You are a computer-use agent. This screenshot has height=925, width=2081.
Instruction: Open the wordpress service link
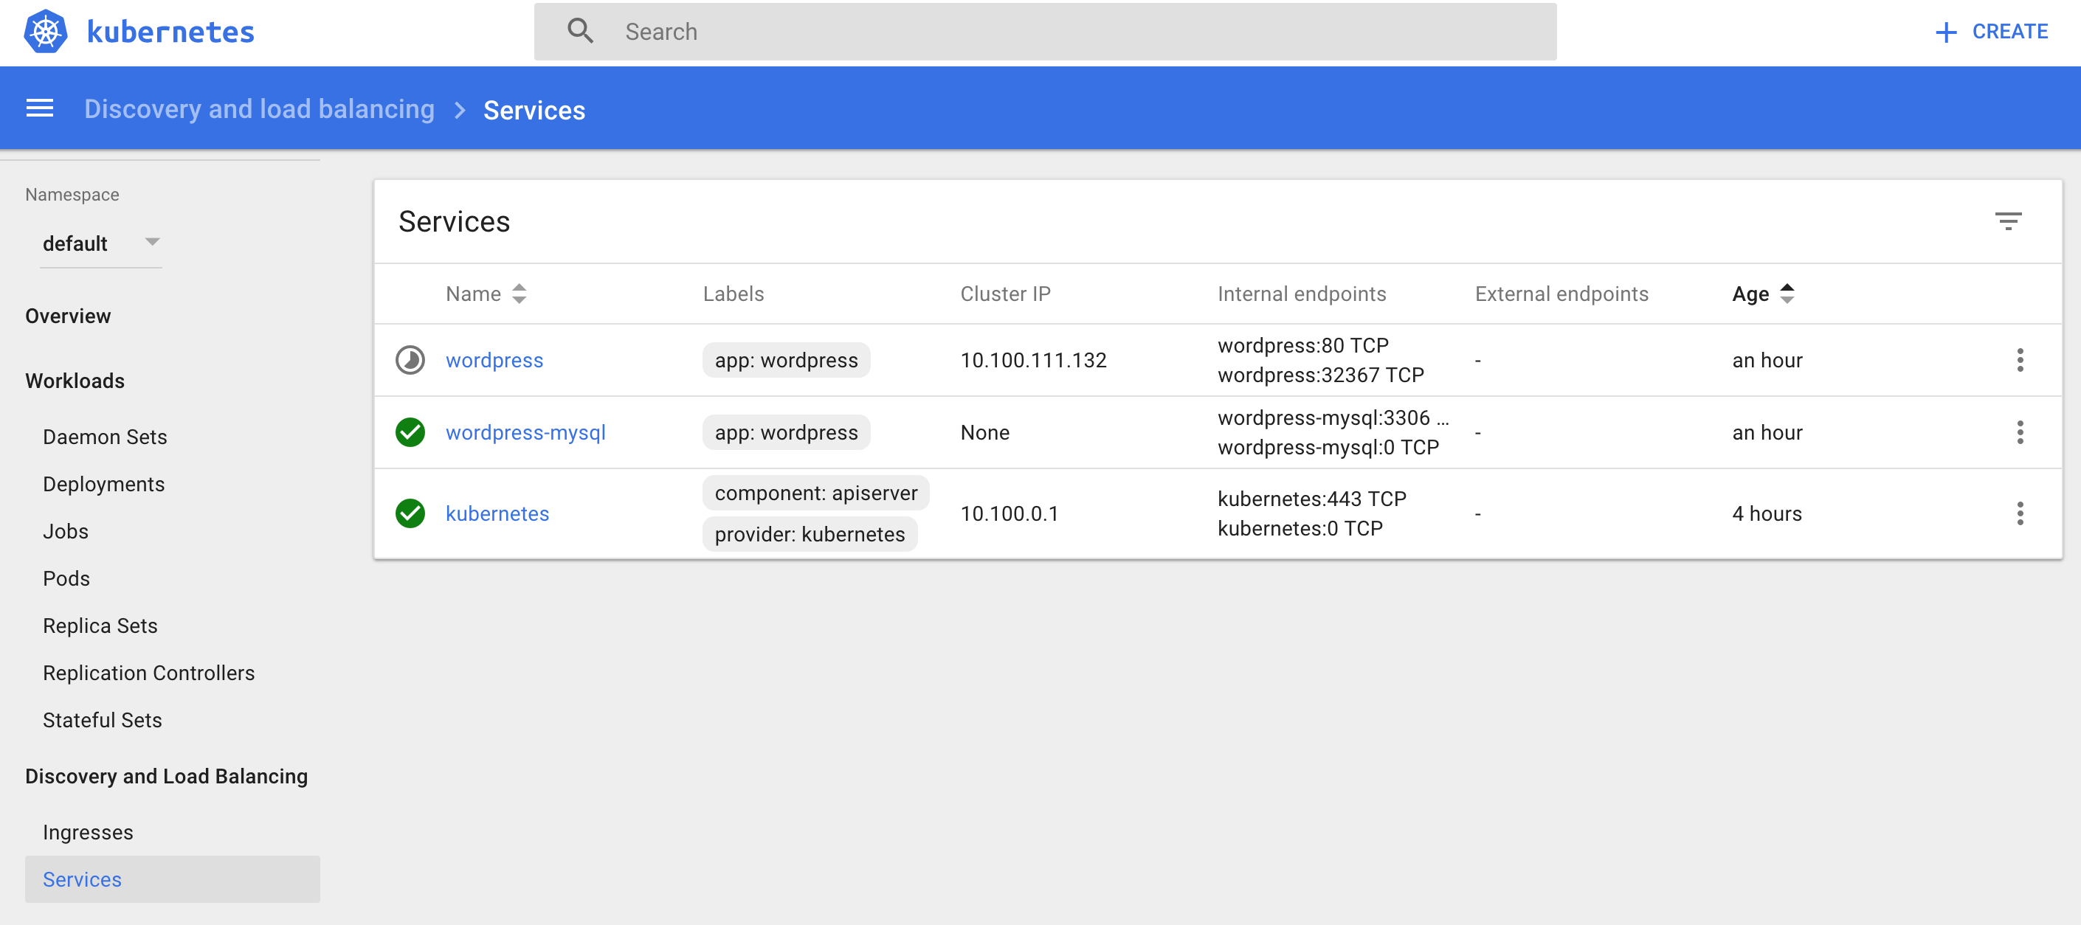(494, 360)
